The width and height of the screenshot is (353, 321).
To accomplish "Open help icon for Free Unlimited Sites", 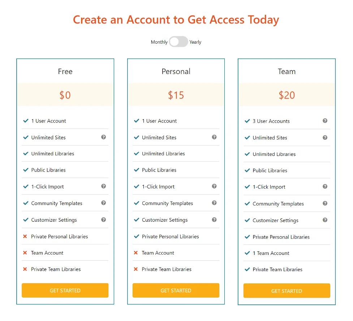I will (103, 137).
